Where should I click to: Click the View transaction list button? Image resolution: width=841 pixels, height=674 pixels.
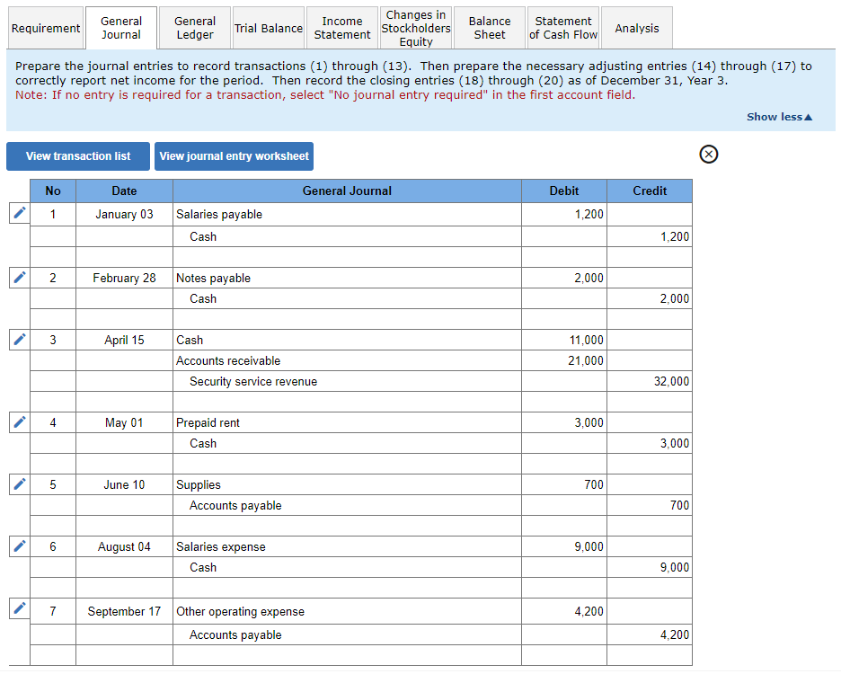(78, 156)
